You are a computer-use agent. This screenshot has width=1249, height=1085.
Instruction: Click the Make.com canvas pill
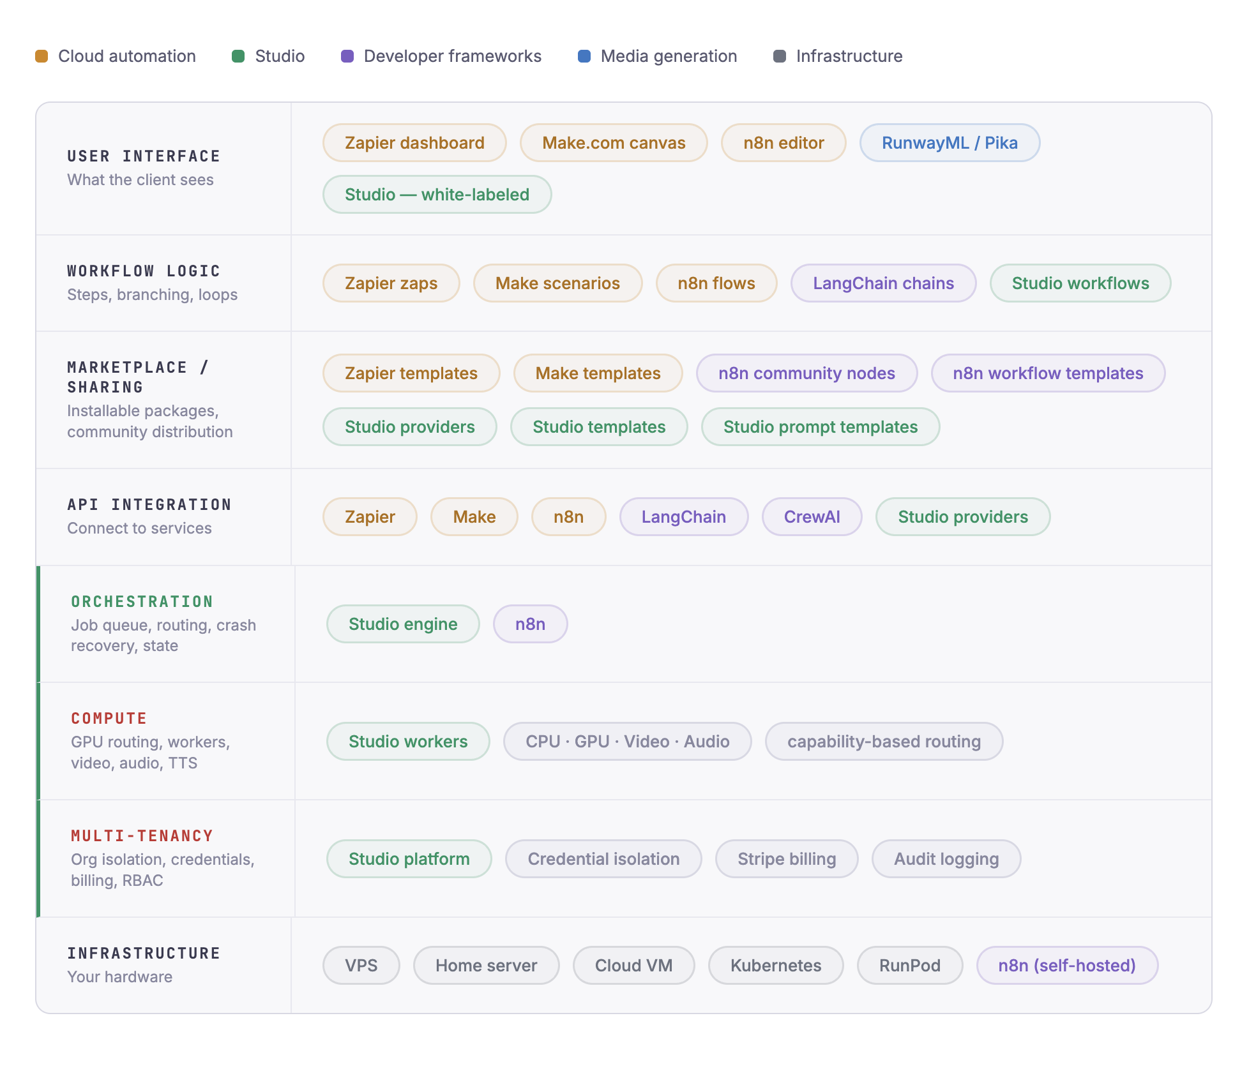pyautogui.click(x=613, y=143)
